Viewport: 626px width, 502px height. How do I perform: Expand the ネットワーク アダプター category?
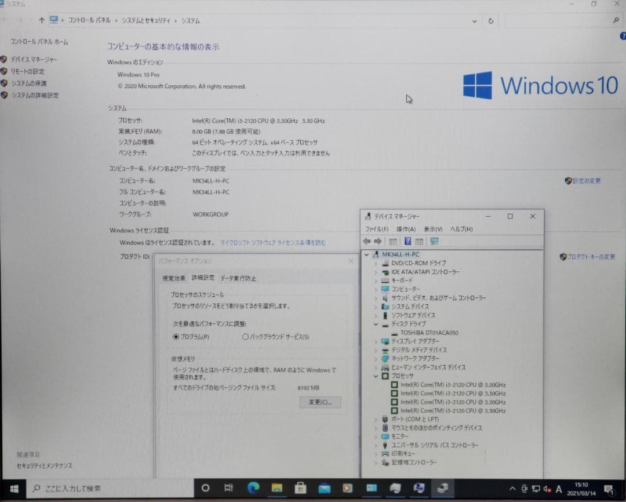[375, 358]
